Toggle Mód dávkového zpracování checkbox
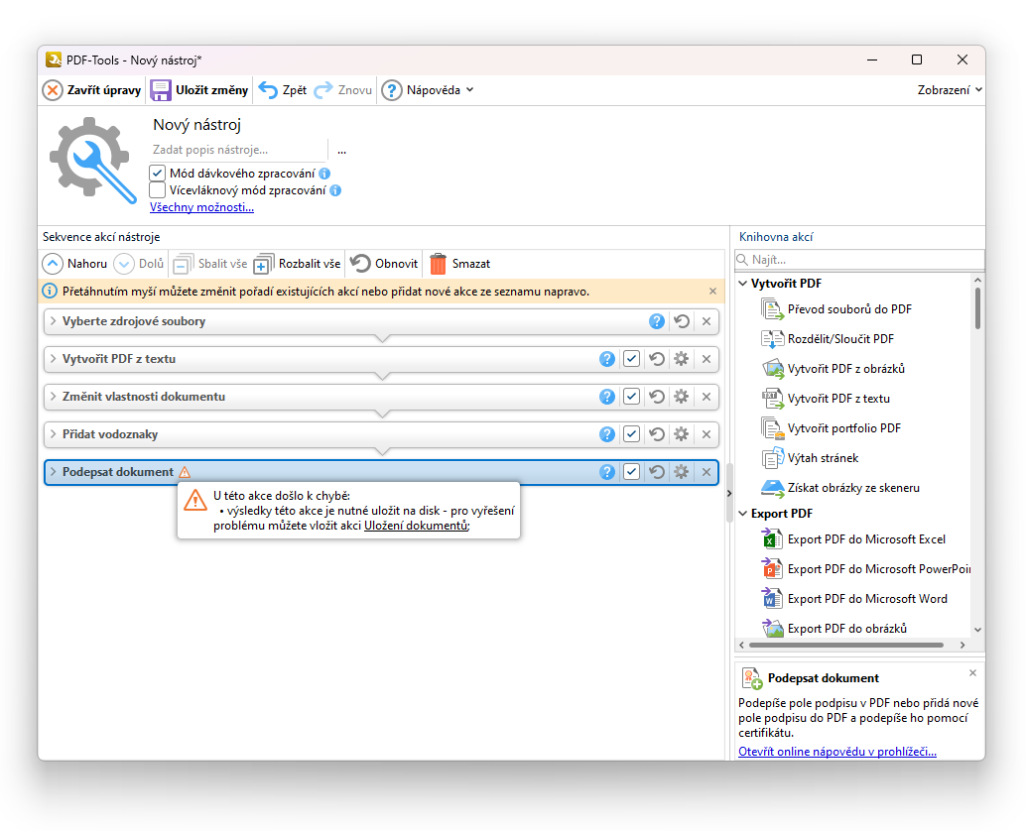This screenshot has width=1026, height=831. point(157,174)
